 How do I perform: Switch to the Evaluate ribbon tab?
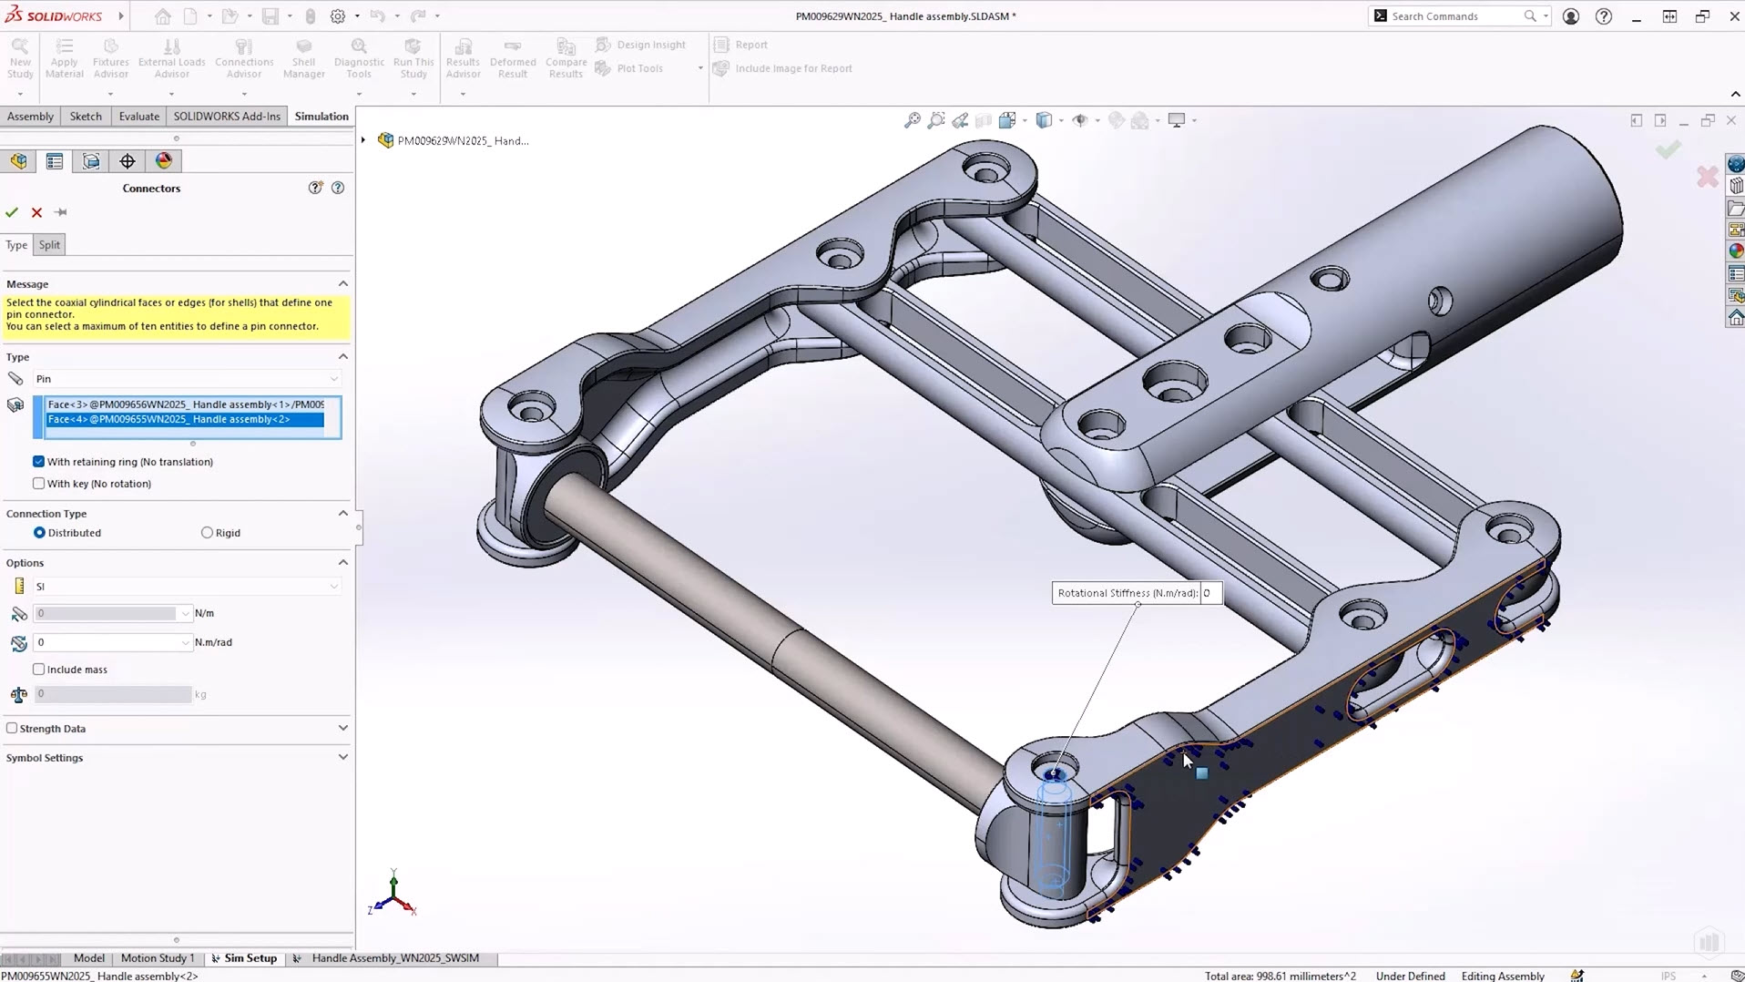(x=138, y=117)
